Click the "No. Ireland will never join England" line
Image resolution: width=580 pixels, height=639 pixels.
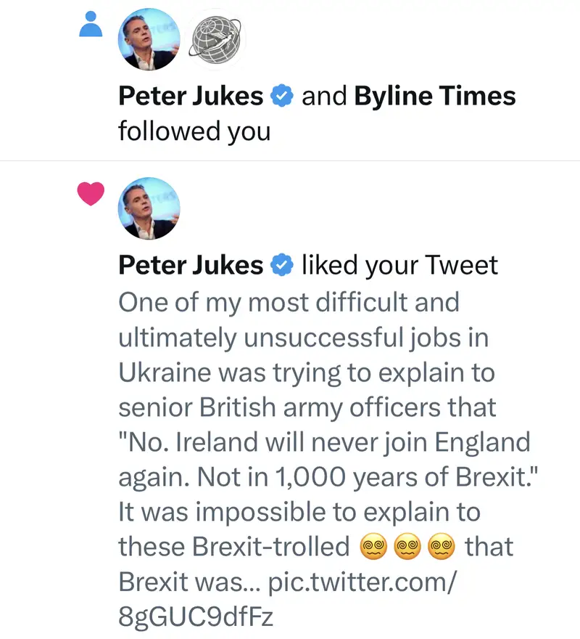[x=324, y=441]
